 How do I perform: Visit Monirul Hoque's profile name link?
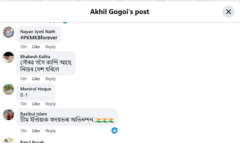tap(36, 89)
